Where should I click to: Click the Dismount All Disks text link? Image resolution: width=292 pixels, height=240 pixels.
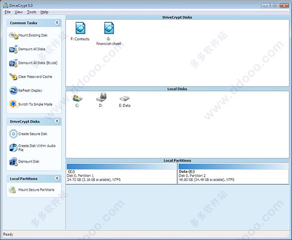coord(32,49)
